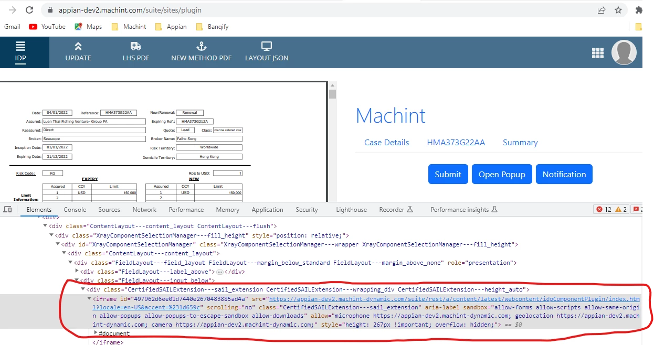Collapse the CertifiedSAILExtension wrapping_div node
The image size is (654, 345).
(x=83, y=289)
